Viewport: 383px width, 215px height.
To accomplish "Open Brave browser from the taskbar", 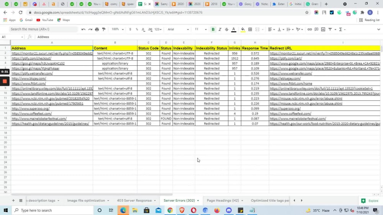I will pyautogui.click(x=182, y=210).
